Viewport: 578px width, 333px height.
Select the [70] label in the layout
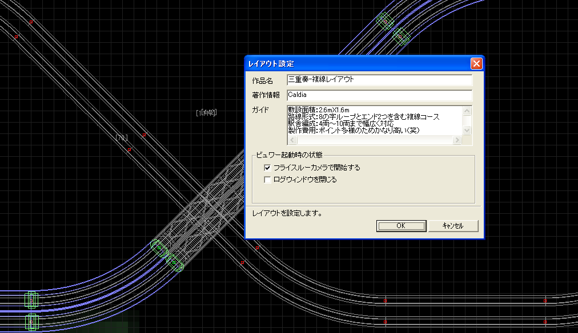coord(121,137)
